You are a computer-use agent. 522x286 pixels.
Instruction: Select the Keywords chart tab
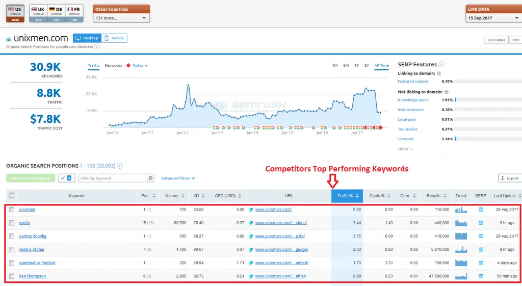[x=113, y=66]
